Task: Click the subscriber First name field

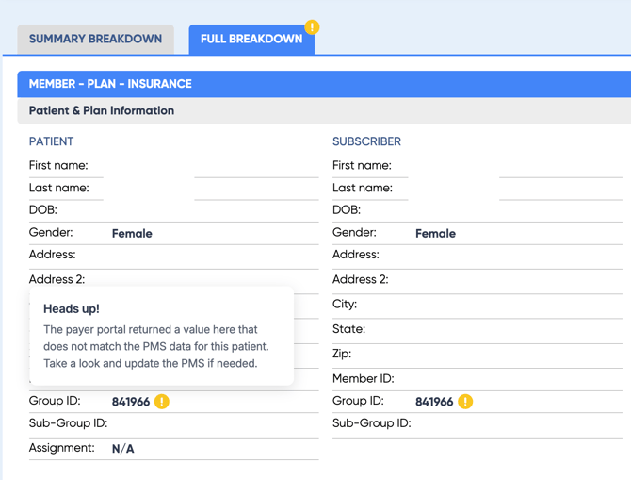Action: pyautogui.click(x=559, y=166)
